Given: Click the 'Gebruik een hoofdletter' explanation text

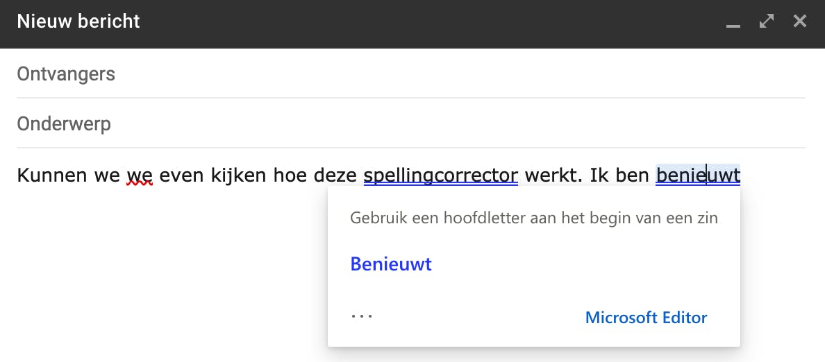Looking at the screenshot, I should pyautogui.click(x=533, y=218).
